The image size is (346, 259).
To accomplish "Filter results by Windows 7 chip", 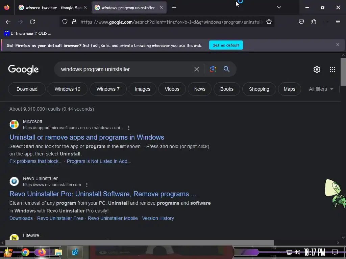I will coord(108,89).
